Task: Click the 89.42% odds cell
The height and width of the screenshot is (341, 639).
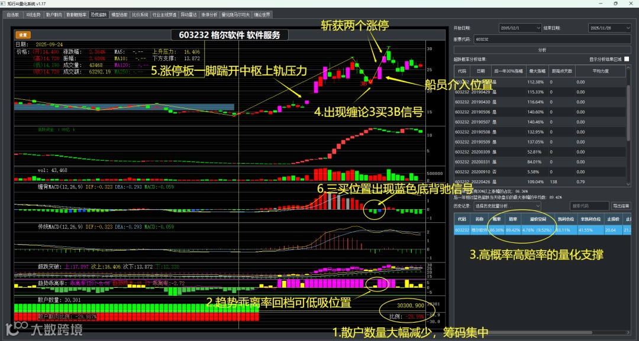Action: pyautogui.click(x=512, y=230)
